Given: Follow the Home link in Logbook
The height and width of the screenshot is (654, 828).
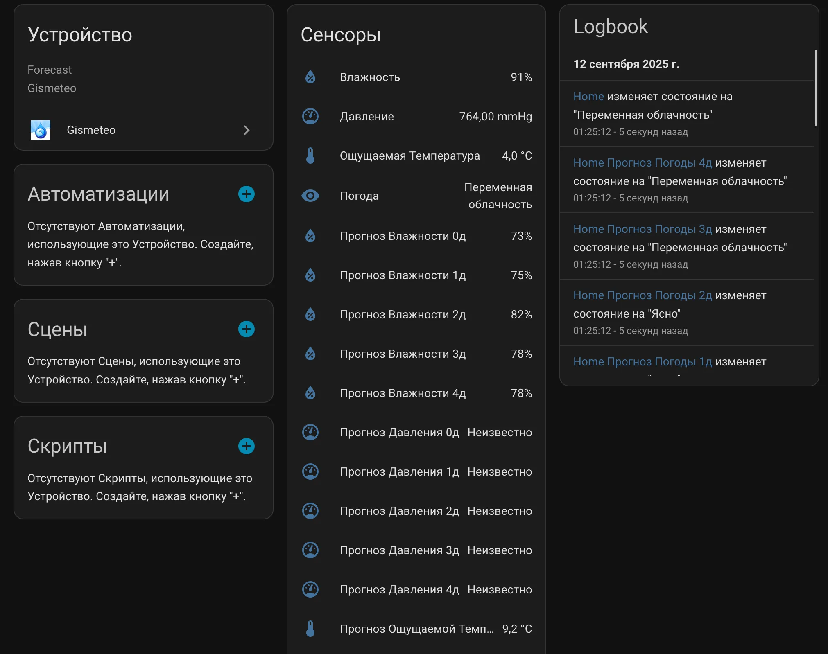Looking at the screenshot, I should tap(588, 97).
